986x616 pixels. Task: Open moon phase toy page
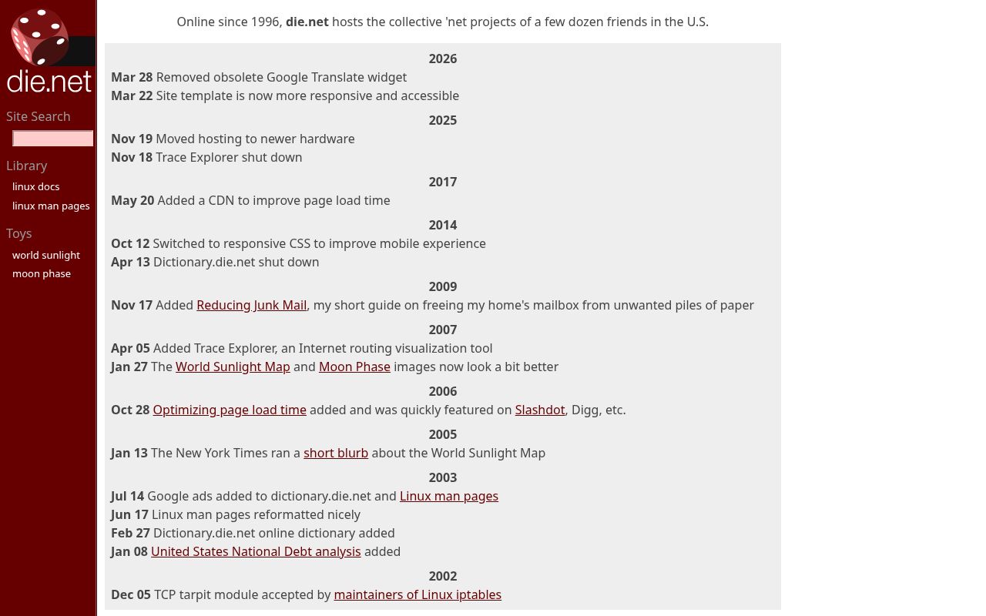point(42,273)
